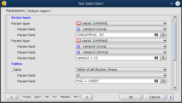This screenshot has width=182, height=103.
Task: Click the scroll down arrow of the scrollbar
Action: [x=174, y=88]
